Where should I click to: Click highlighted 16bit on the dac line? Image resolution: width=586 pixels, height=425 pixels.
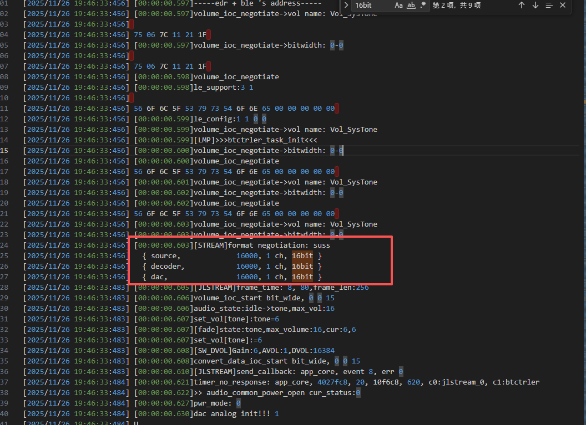302,277
